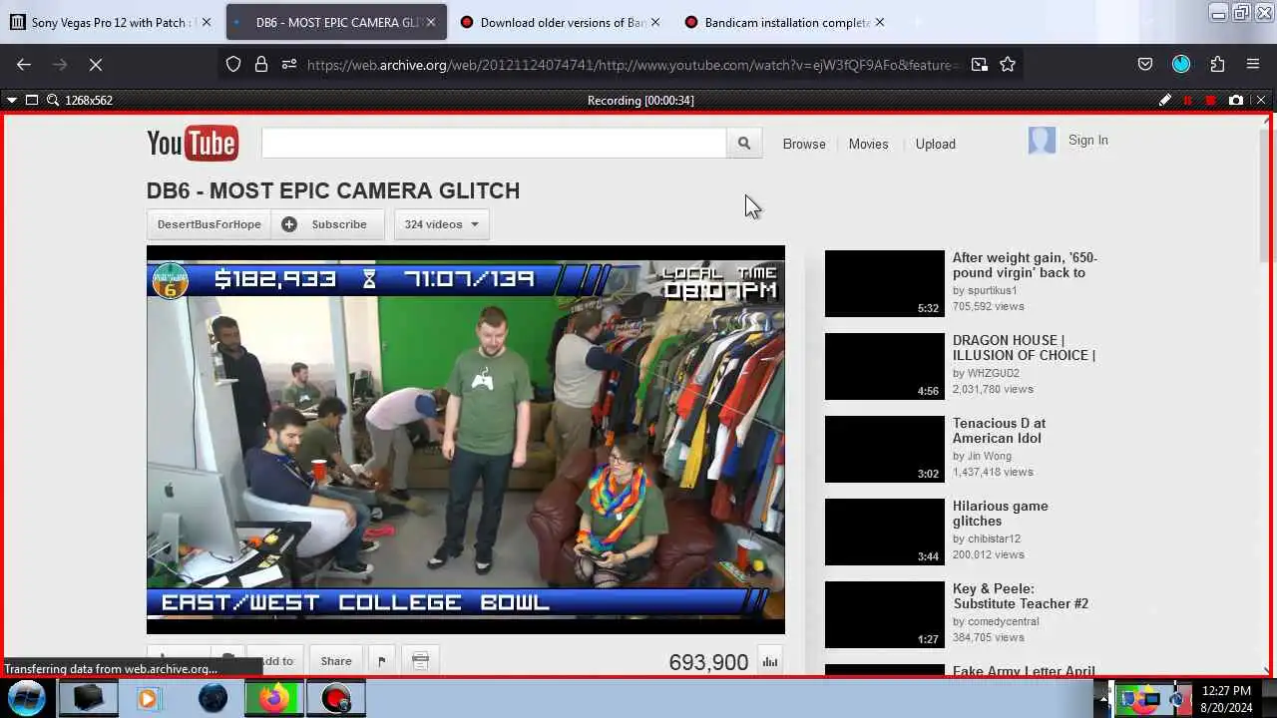Switch to Bandicam installation complete tab
The height and width of the screenshot is (718, 1277).
pyautogui.click(x=785, y=22)
